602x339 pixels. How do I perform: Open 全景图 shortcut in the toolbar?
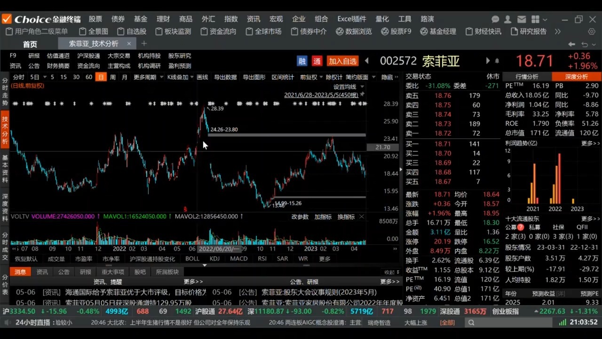[x=94, y=32]
